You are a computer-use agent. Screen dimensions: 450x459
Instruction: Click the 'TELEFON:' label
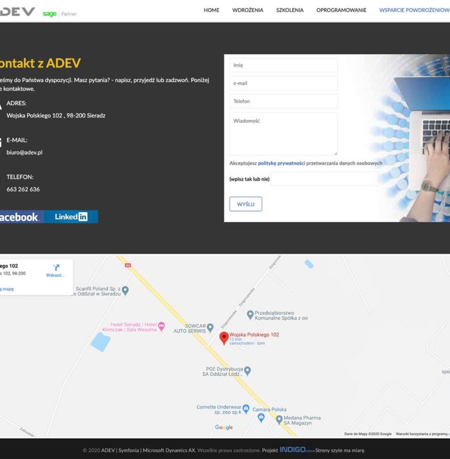point(20,177)
